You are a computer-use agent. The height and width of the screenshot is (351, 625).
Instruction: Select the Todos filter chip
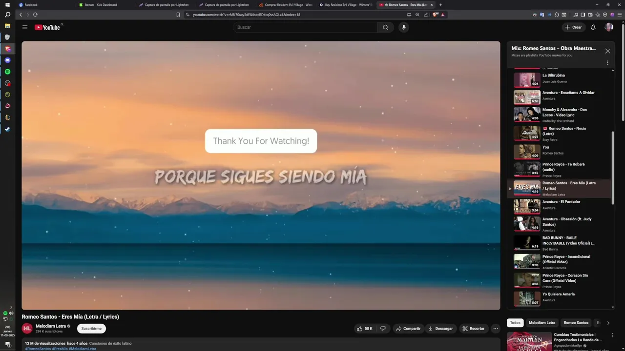(515, 323)
